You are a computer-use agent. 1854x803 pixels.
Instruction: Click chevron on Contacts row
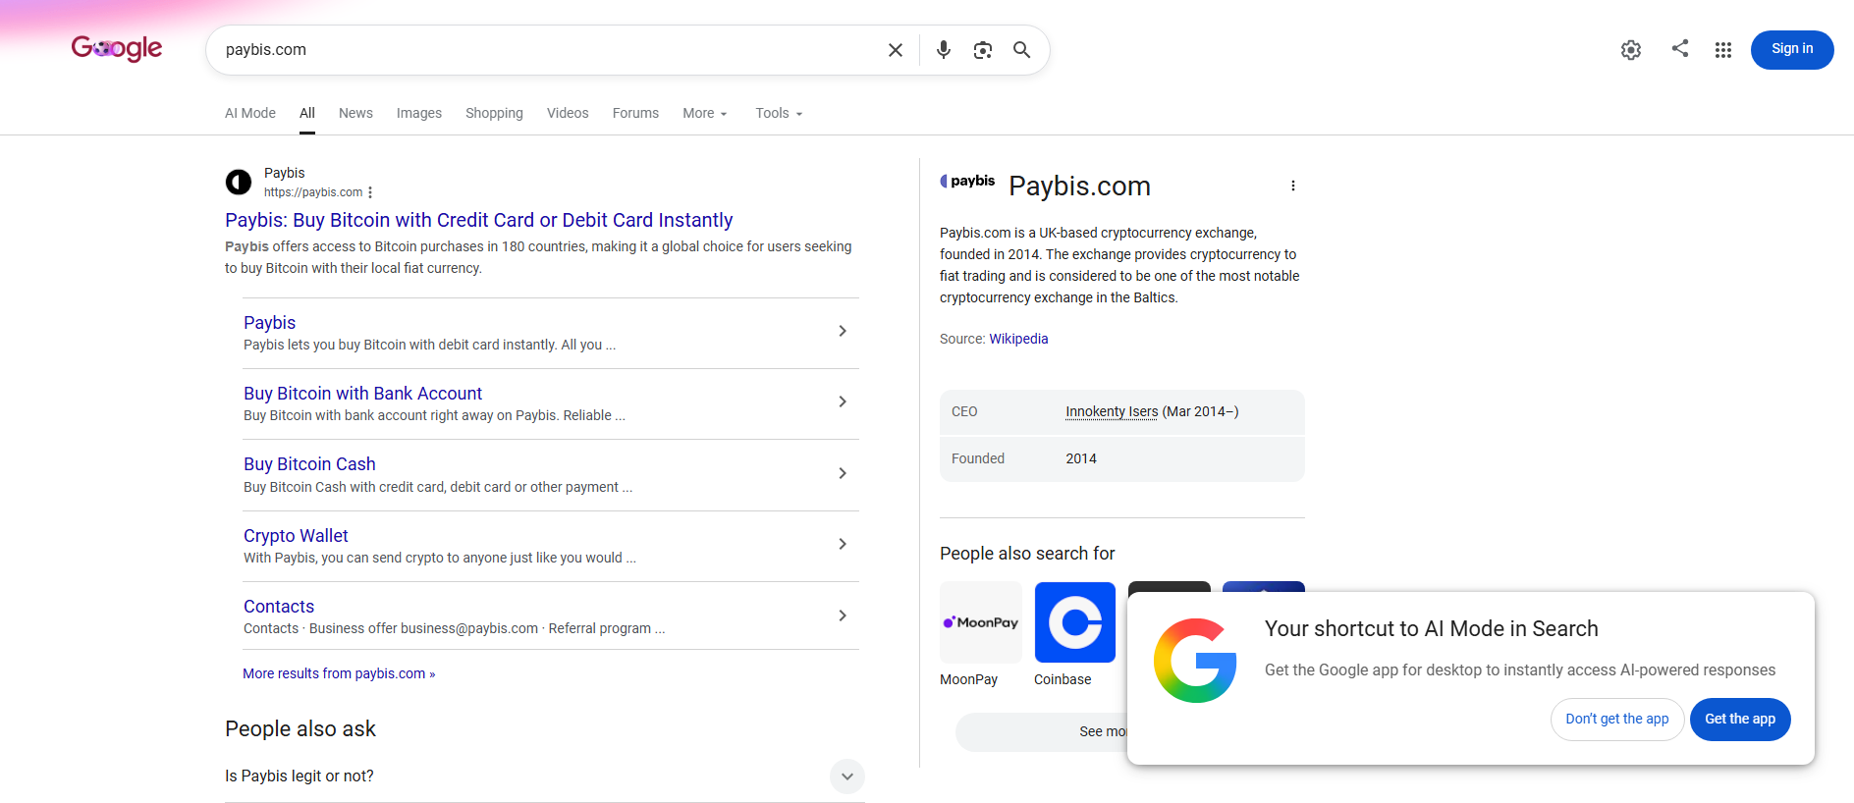[843, 616]
